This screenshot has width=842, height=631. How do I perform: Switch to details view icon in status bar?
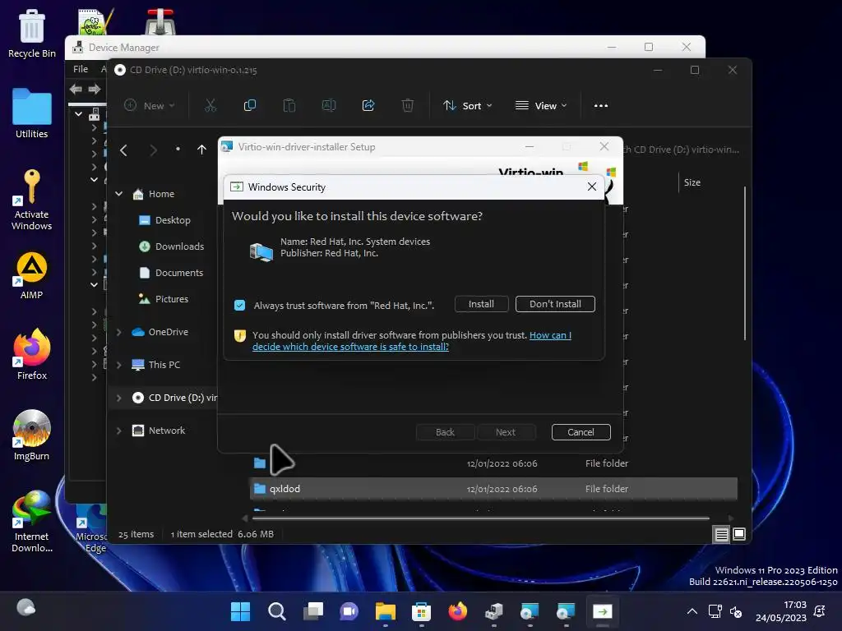coord(721,534)
